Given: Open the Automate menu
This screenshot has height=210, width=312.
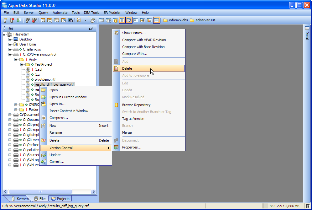Looking at the screenshot, I should (60, 13).
